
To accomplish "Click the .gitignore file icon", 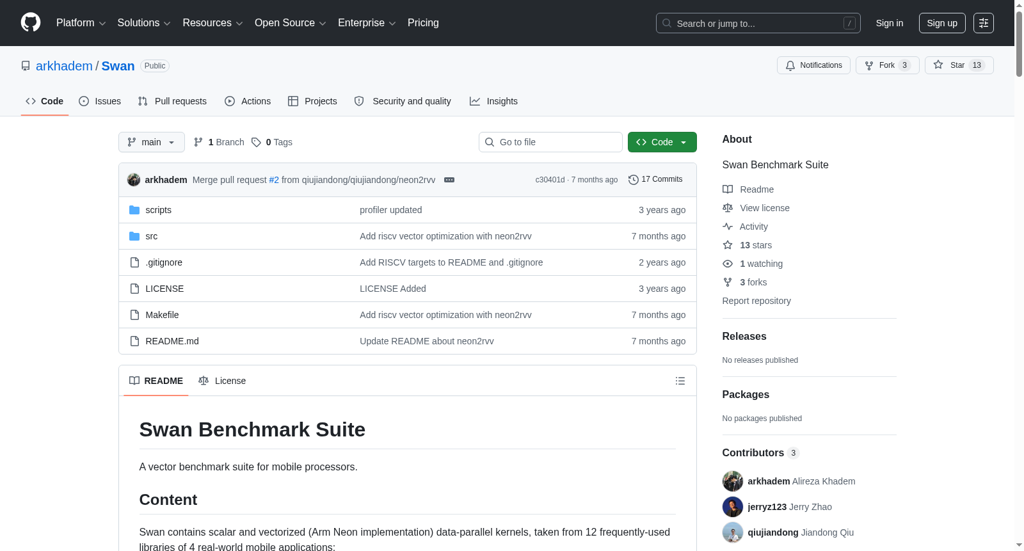I will click(134, 262).
